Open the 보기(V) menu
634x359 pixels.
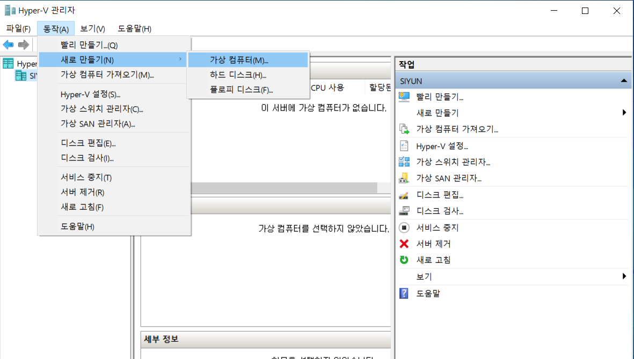tap(92, 28)
